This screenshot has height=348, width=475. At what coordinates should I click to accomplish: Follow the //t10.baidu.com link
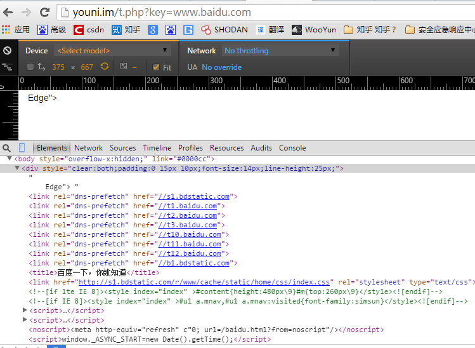pos(190,234)
